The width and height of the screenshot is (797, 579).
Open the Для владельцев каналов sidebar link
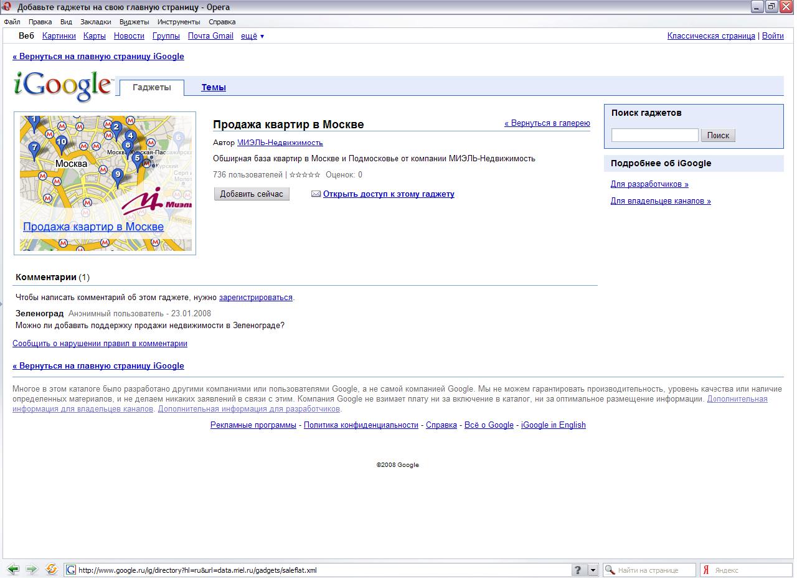point(661,201)
